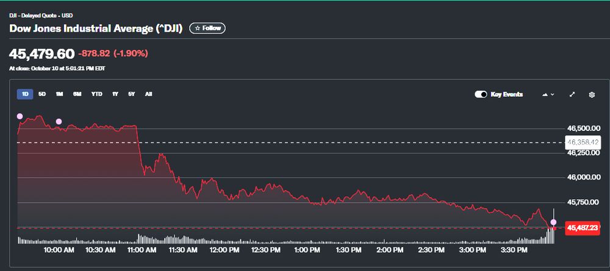Viewport: 610px width, 271px height.
Task: Click the (-1.90%) percent change
Action: point(131,54)
